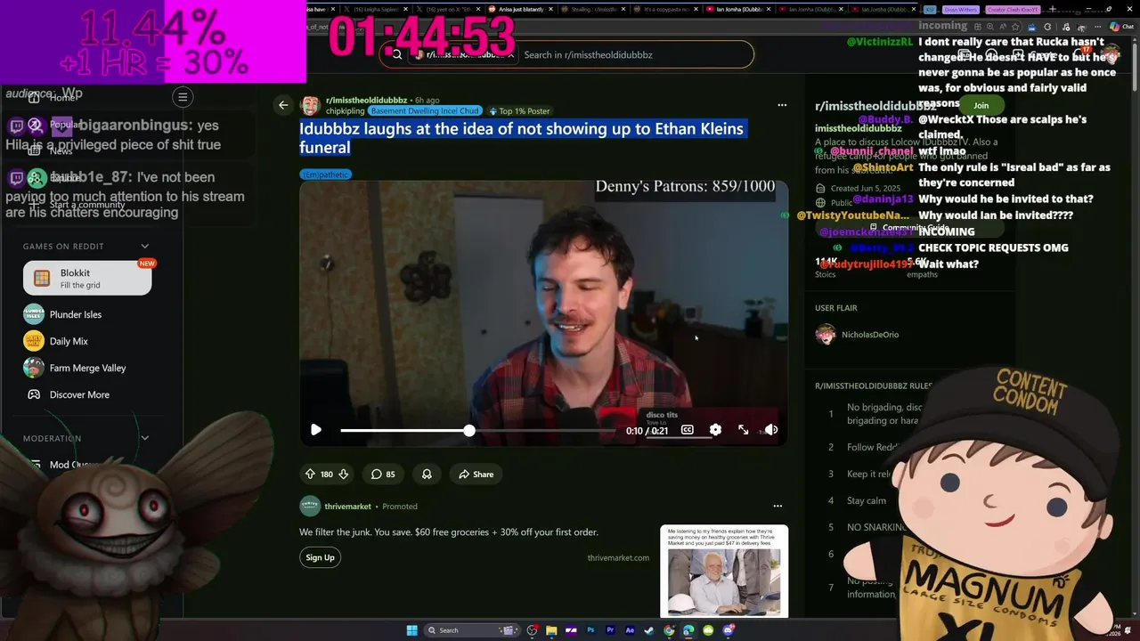Image resolution: width=1140 pixels, height=641 pixels.
Task: Toggle the hamburger sidebar menu
Action: tap(183, 97)
